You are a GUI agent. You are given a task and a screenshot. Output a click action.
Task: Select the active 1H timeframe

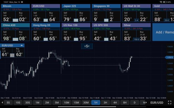point(96,102)
